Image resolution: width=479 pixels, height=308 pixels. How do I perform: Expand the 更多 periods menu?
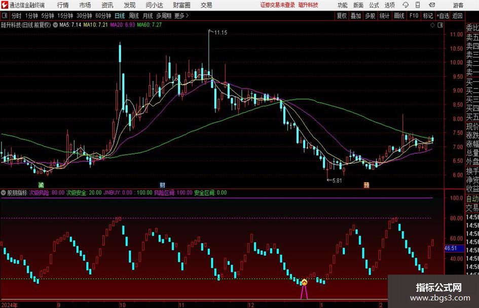point(181,16)
